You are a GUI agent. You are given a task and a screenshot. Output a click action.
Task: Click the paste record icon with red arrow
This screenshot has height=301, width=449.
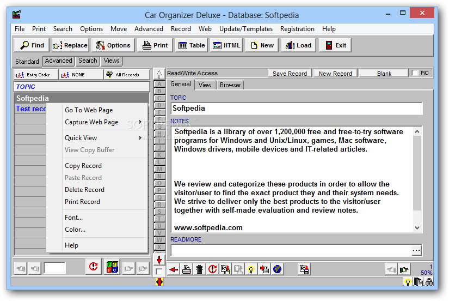[265, 269]
